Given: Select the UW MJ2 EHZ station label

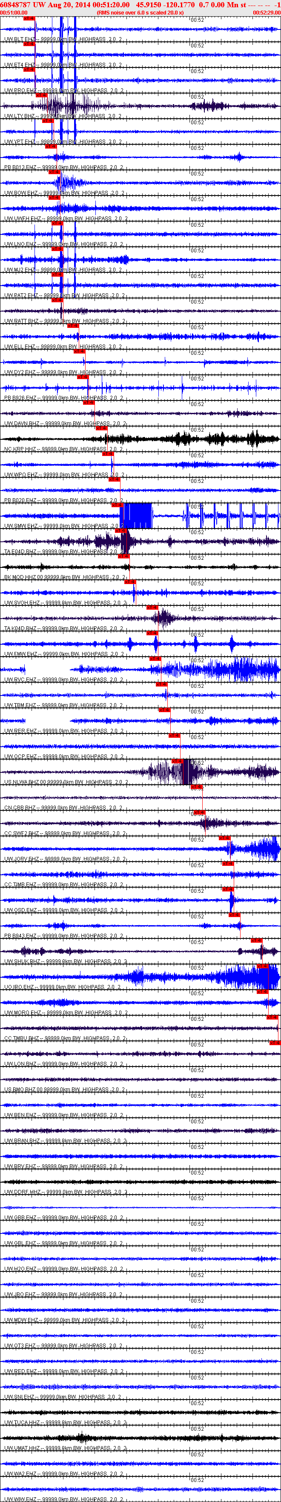Looking at the screenshot, I should coord(63,271).
